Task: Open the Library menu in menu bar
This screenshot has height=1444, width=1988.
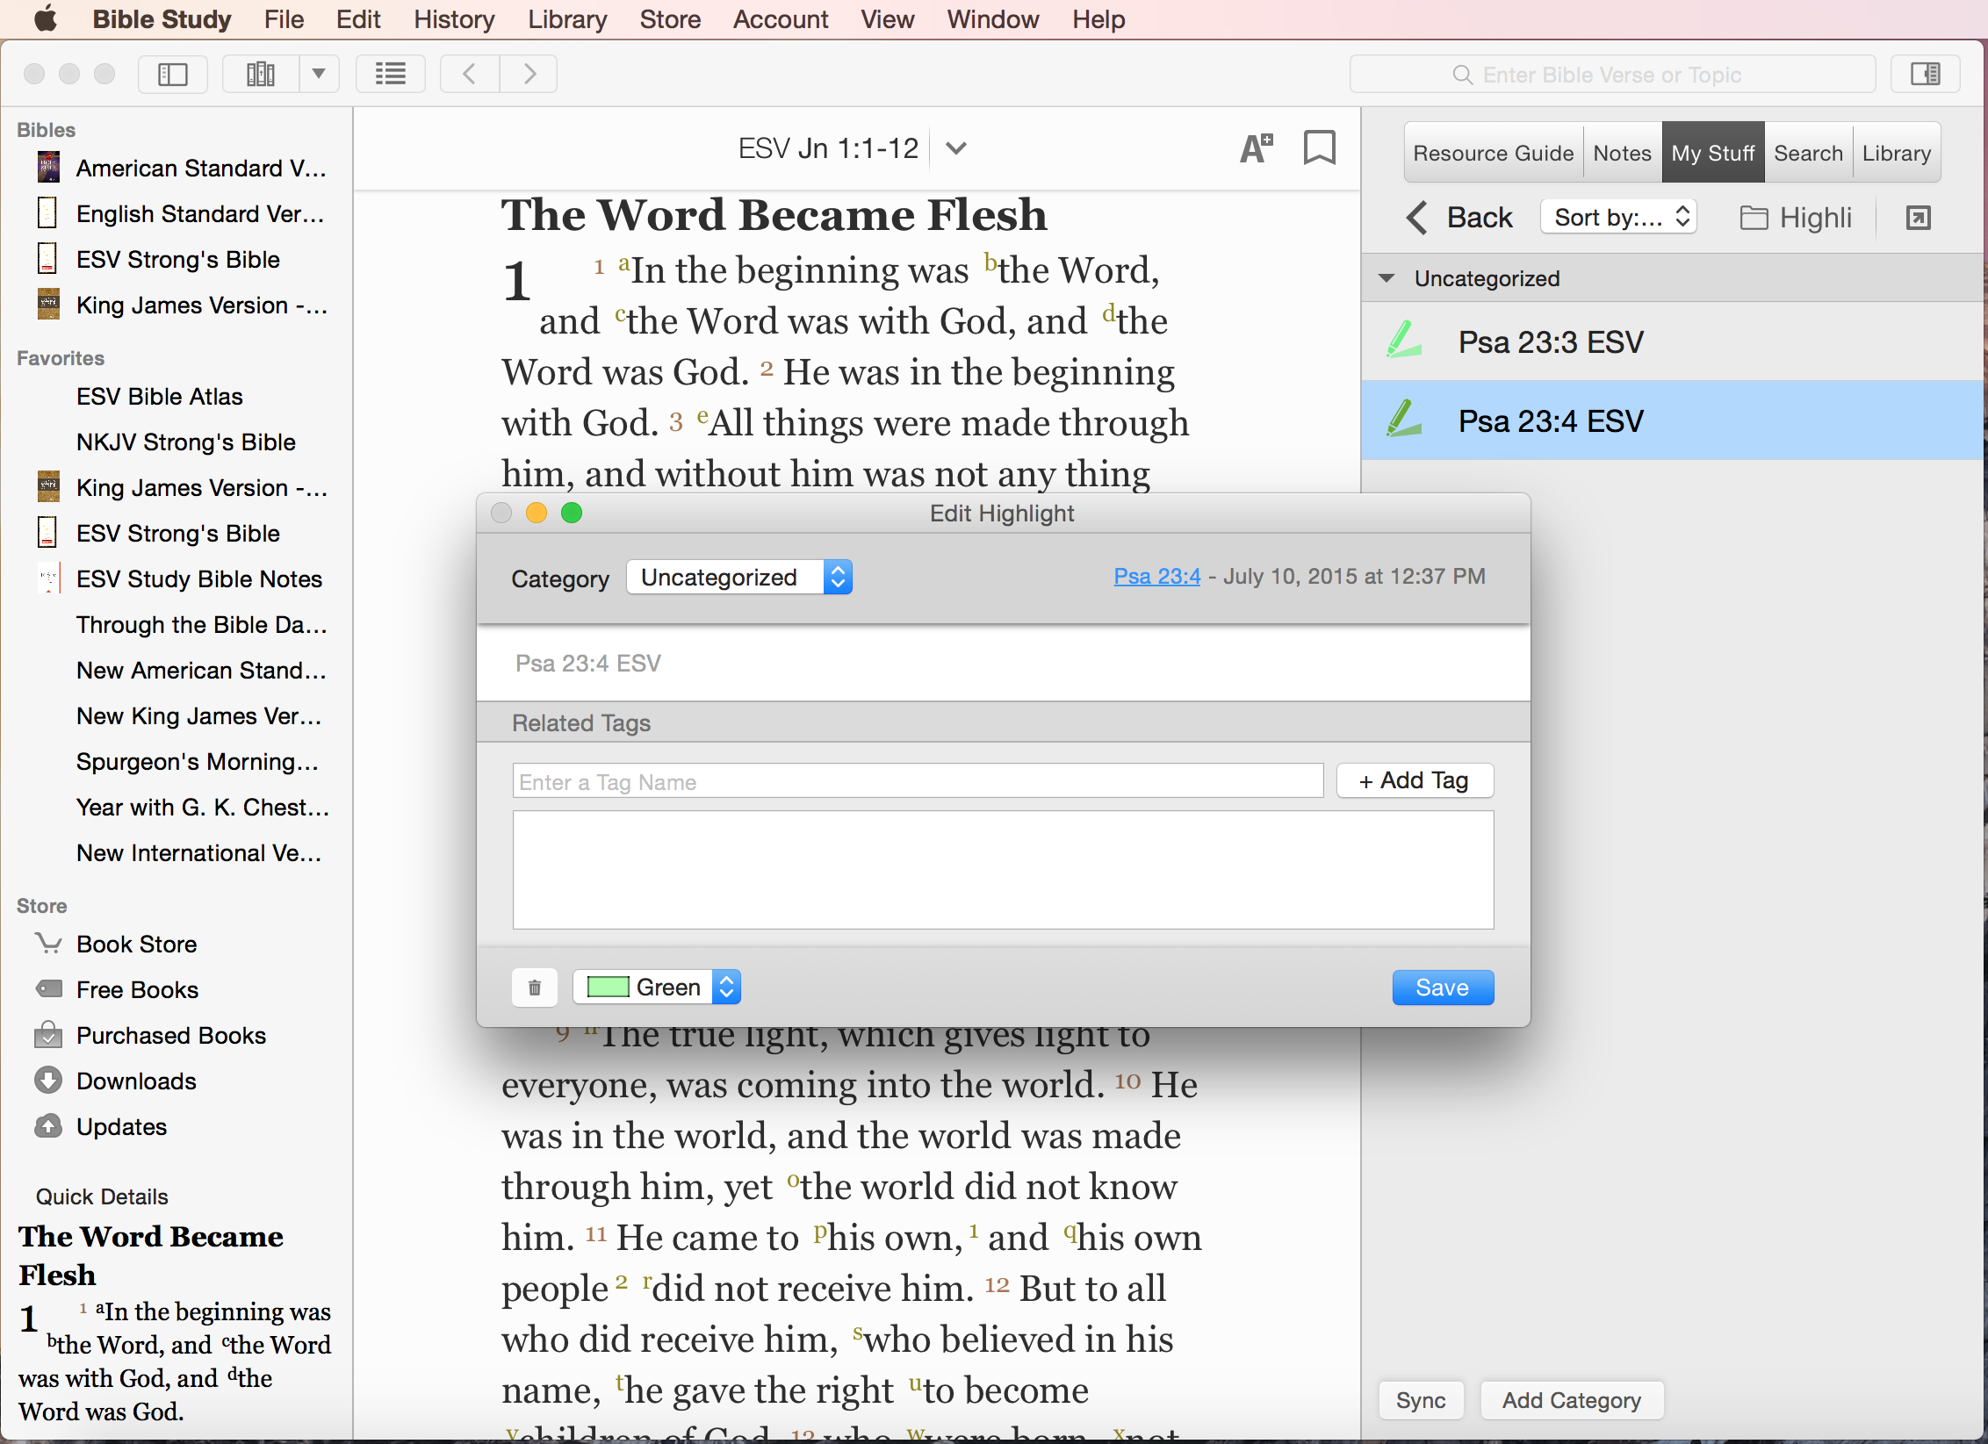Action: tap(567, 19)
